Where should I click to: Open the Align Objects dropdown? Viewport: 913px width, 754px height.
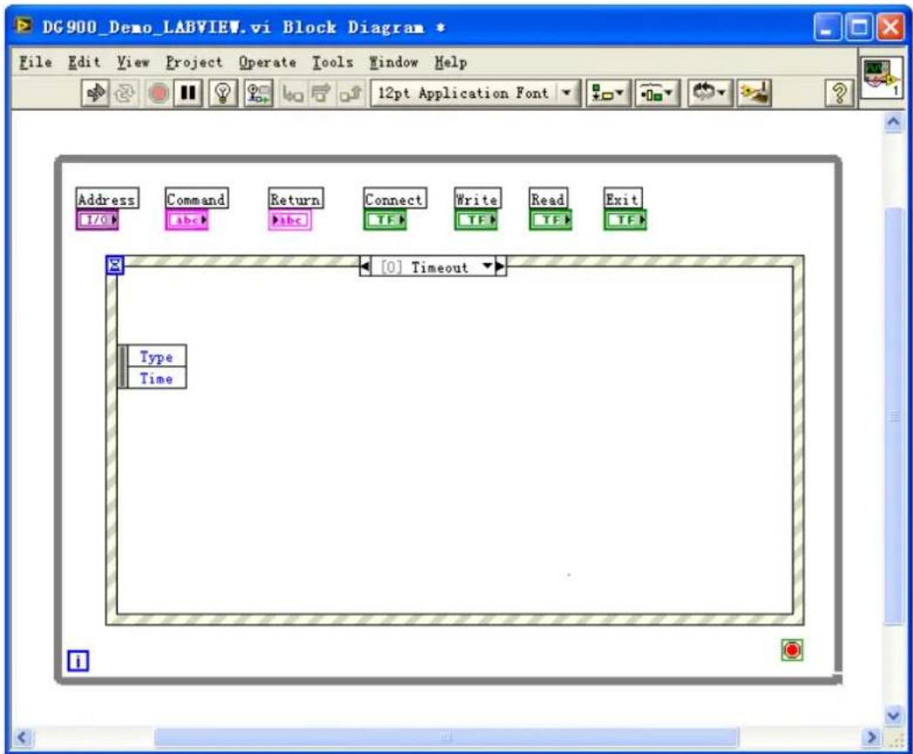click(x=607, y=93)
